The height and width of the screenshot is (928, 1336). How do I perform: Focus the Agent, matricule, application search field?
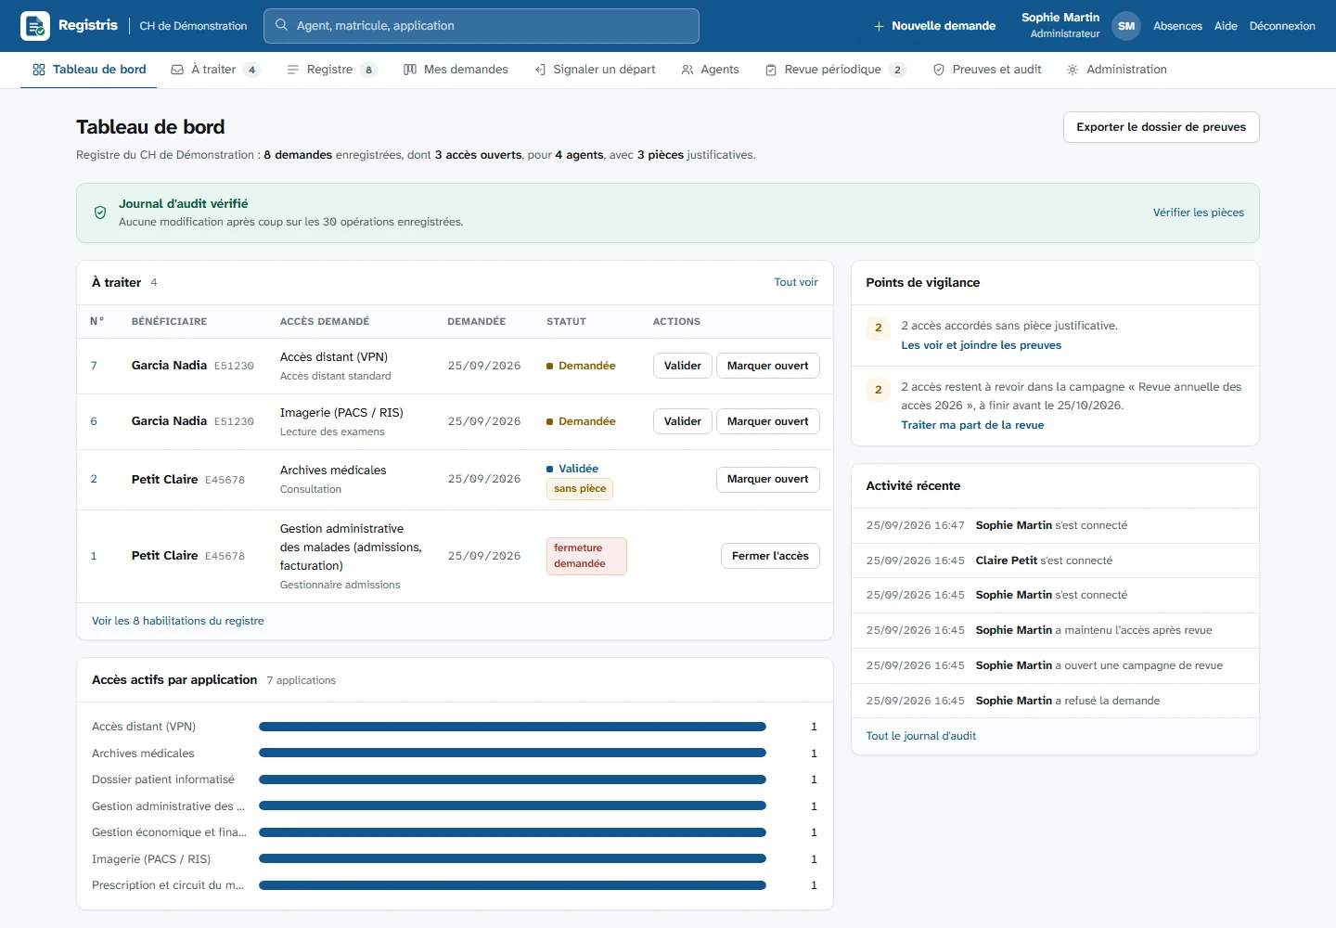pos(482,26)
